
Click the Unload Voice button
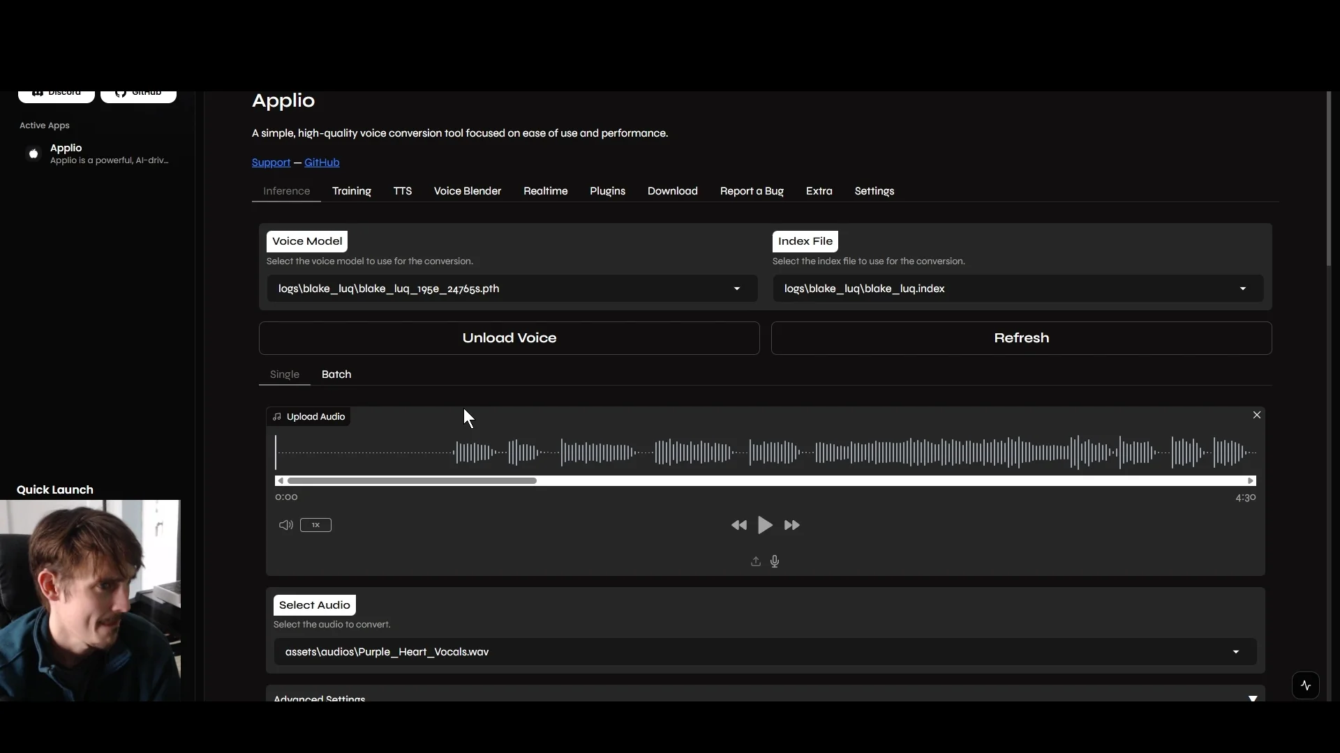[509, 337]
